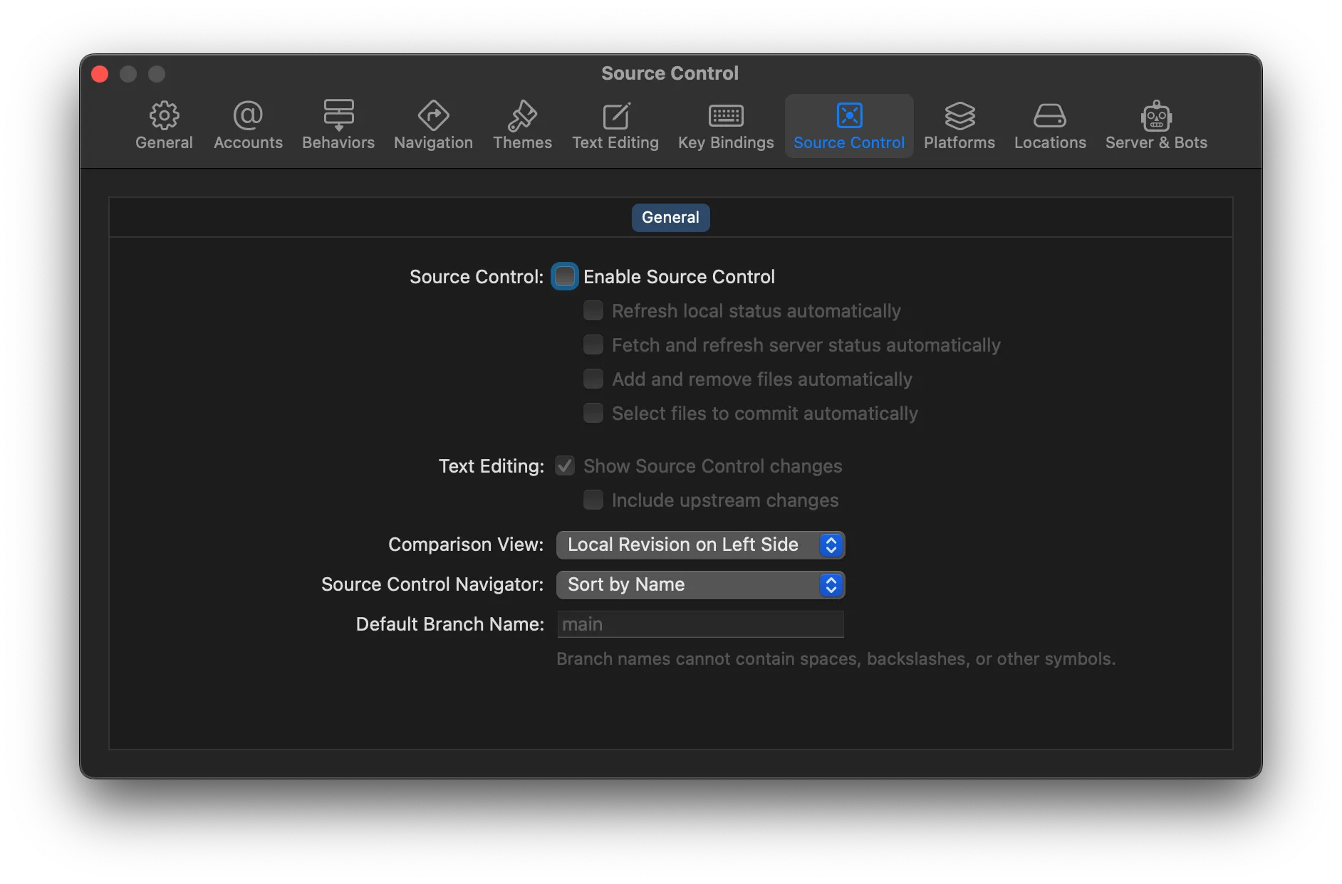Select the Source Control toolbar icon

coord(849,125)
